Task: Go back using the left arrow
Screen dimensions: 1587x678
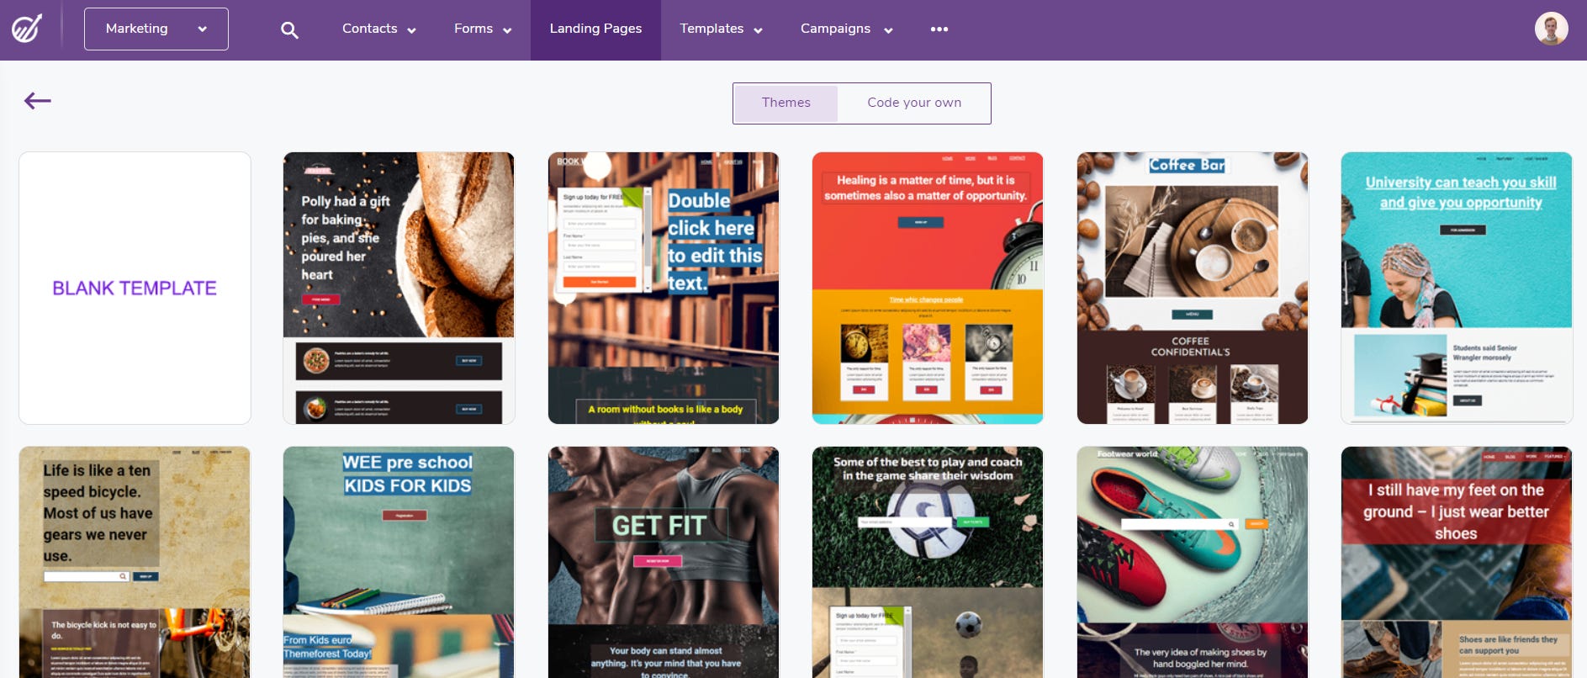Action: tap(38, 101)
